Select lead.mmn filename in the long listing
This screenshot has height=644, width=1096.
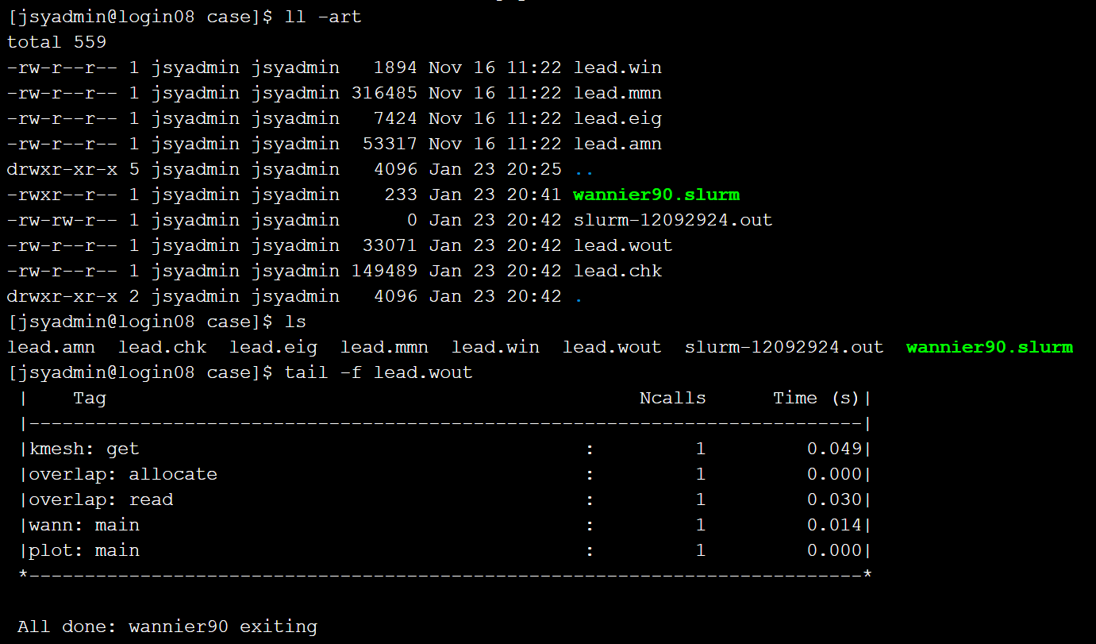point(617,93)
